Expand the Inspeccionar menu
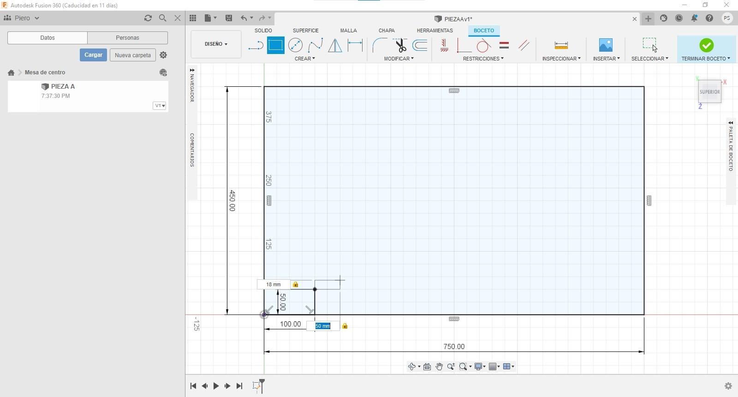Screen dimensions: 738x397 [561, 59]
